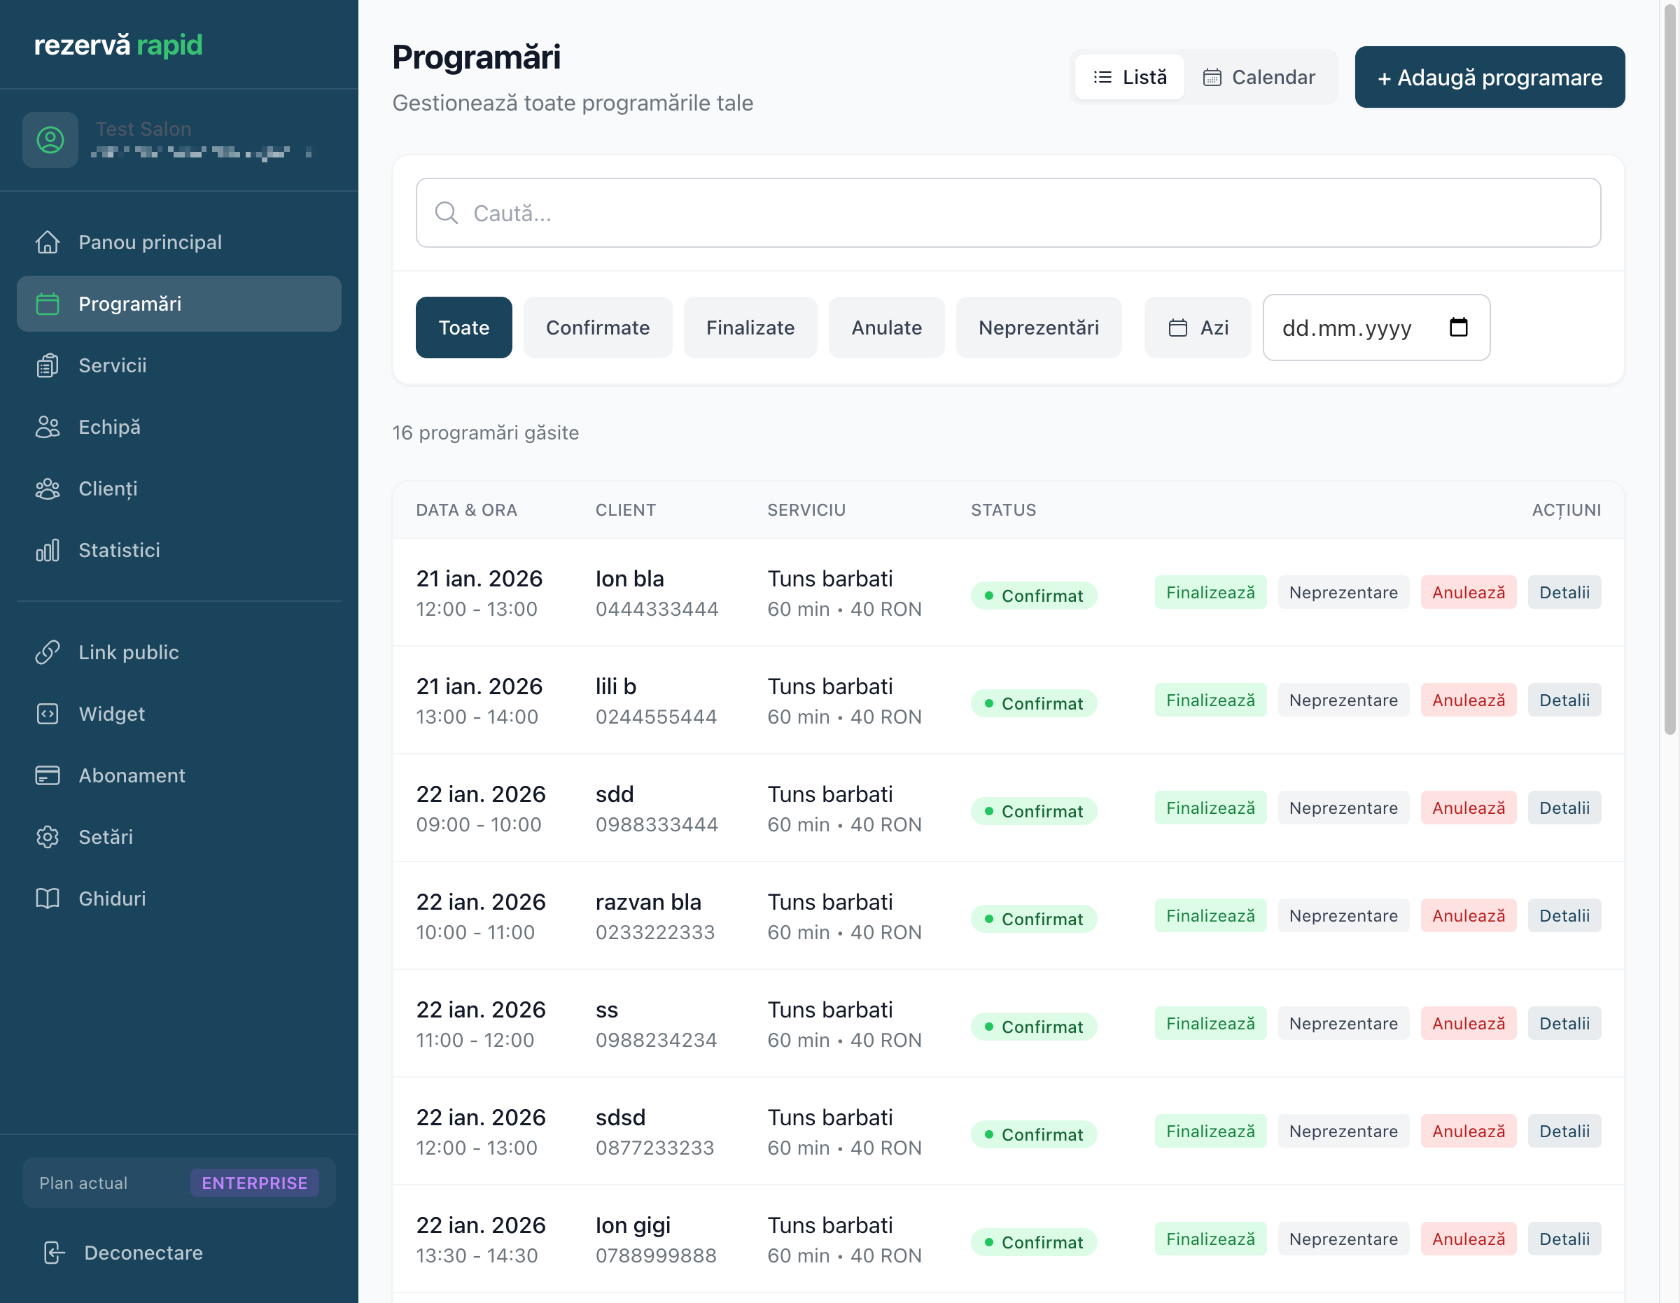1680x1303 pixels.
Task: Switch to Listă view
Action: pos(1129,77)
